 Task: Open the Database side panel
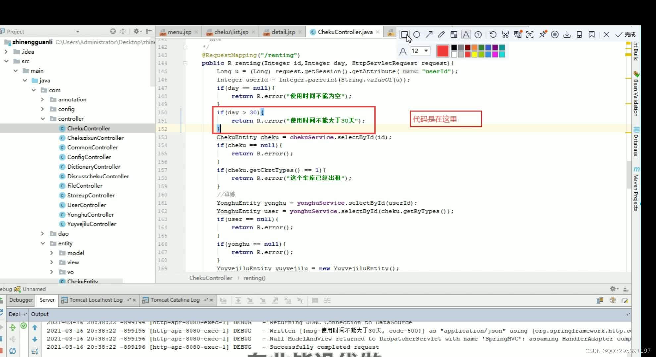(x=636, y=141)
